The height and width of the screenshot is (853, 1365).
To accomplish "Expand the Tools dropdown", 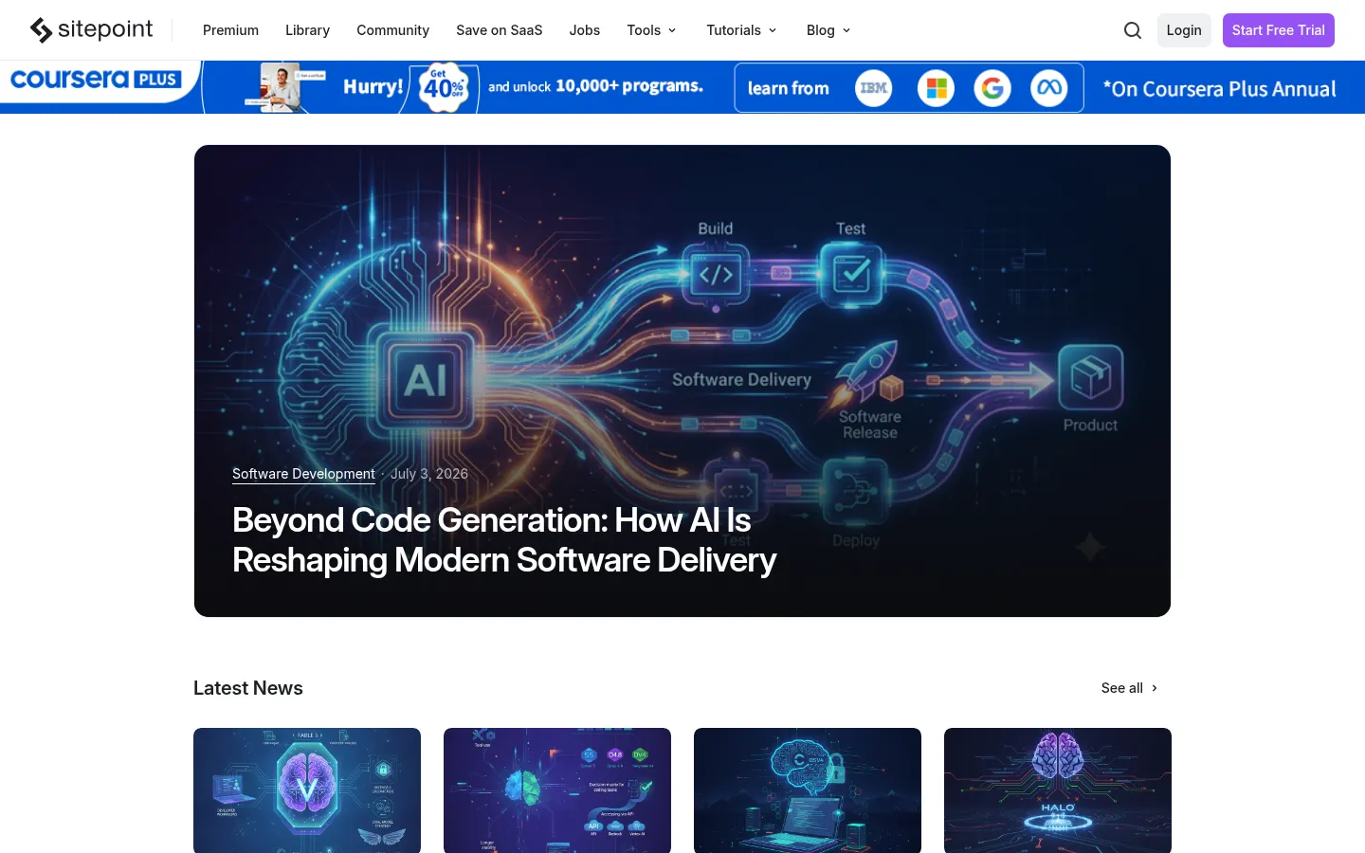I will coord(652,30).
